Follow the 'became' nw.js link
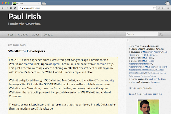171x114 pixels. click(x=101, y=64)
